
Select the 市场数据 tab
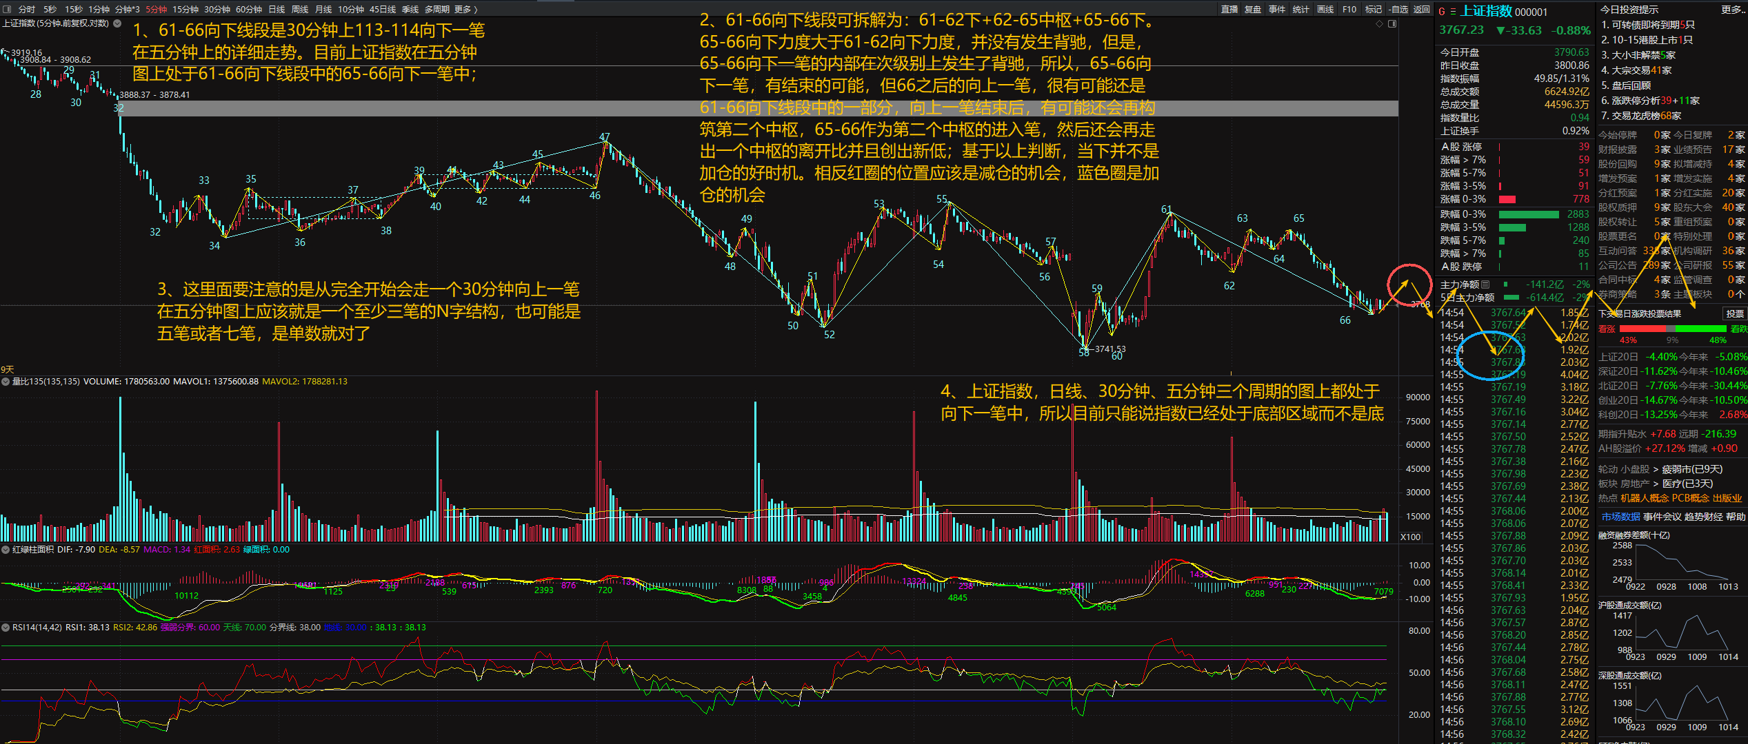click(x=1620, y=517)
